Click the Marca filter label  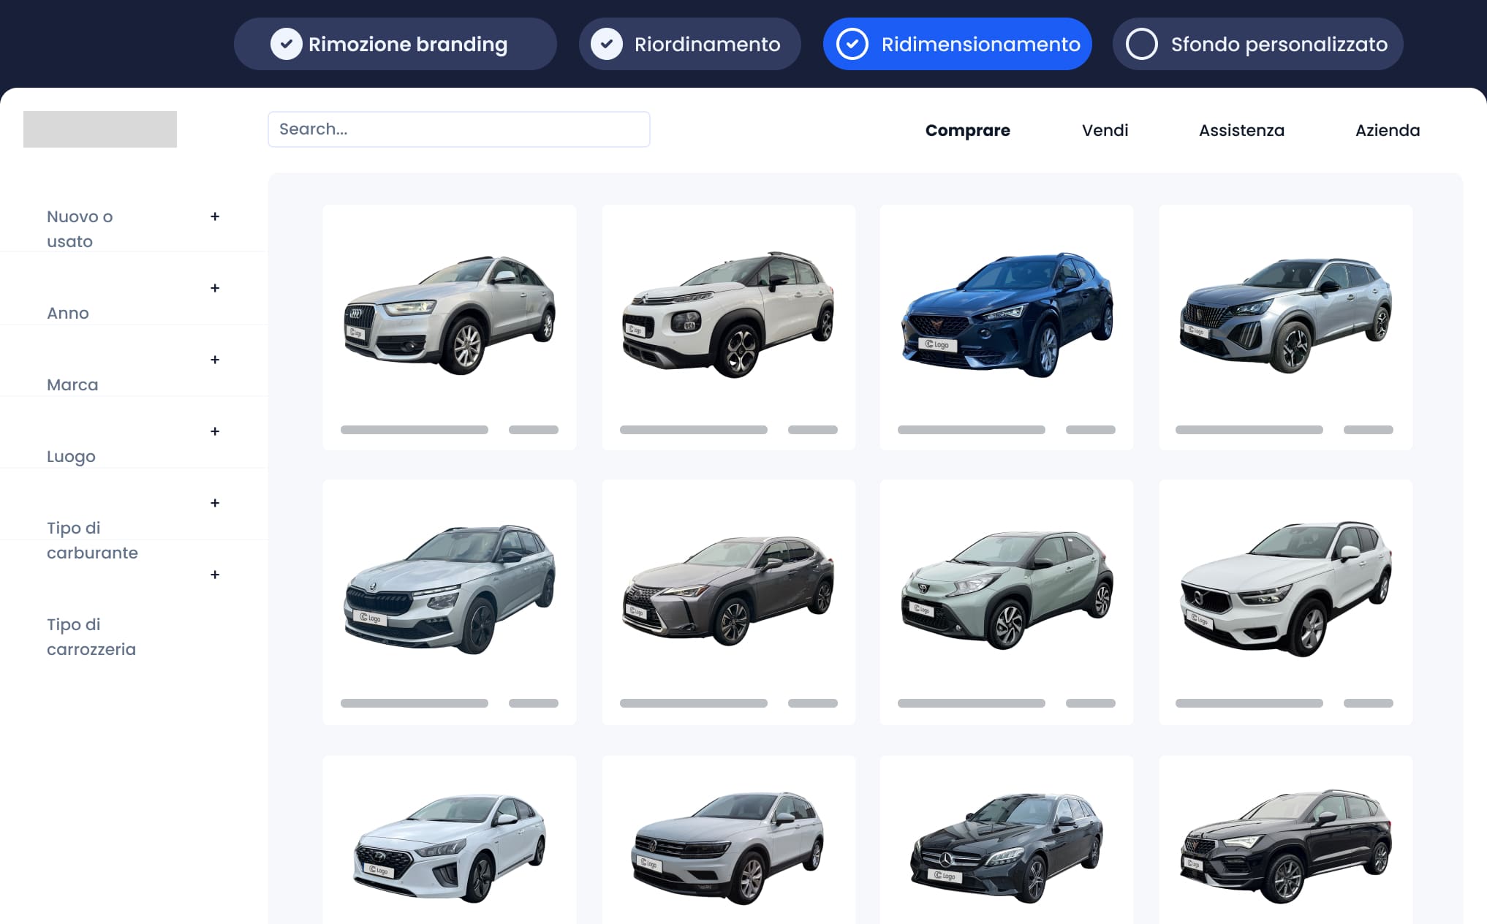pos(72,385)
